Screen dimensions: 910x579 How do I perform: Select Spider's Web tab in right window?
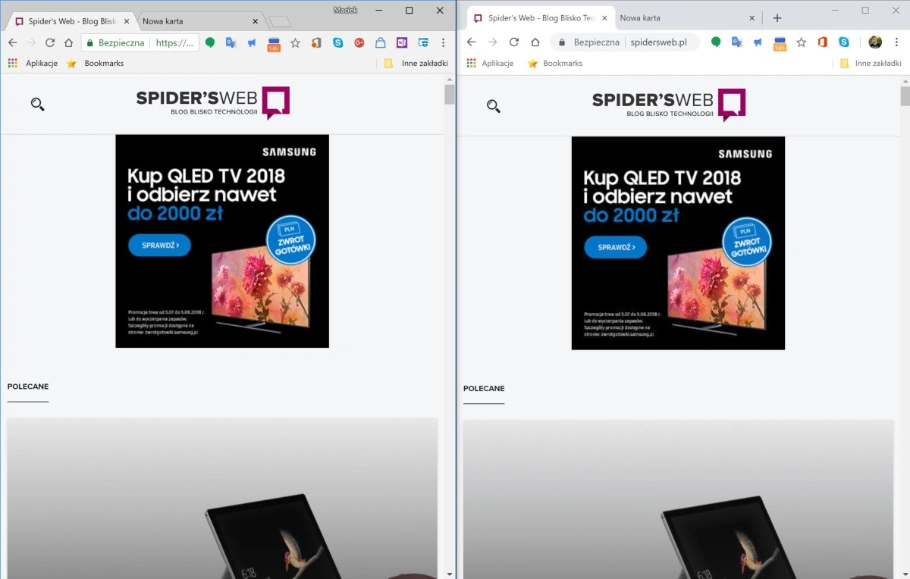[x=540, y=18]
